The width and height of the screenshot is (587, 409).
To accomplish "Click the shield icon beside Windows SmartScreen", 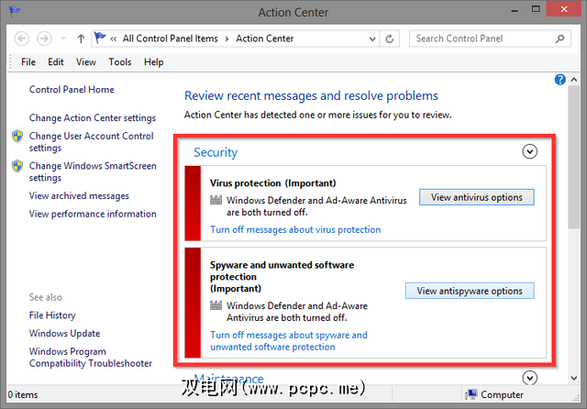I will coord(17,166).
